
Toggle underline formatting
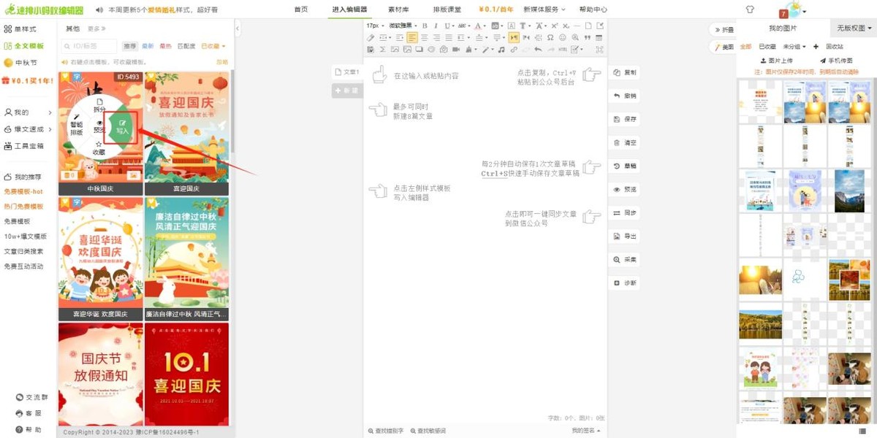click(447, 26)
